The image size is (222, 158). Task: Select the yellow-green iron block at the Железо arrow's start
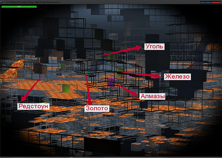tap(120, 73)
